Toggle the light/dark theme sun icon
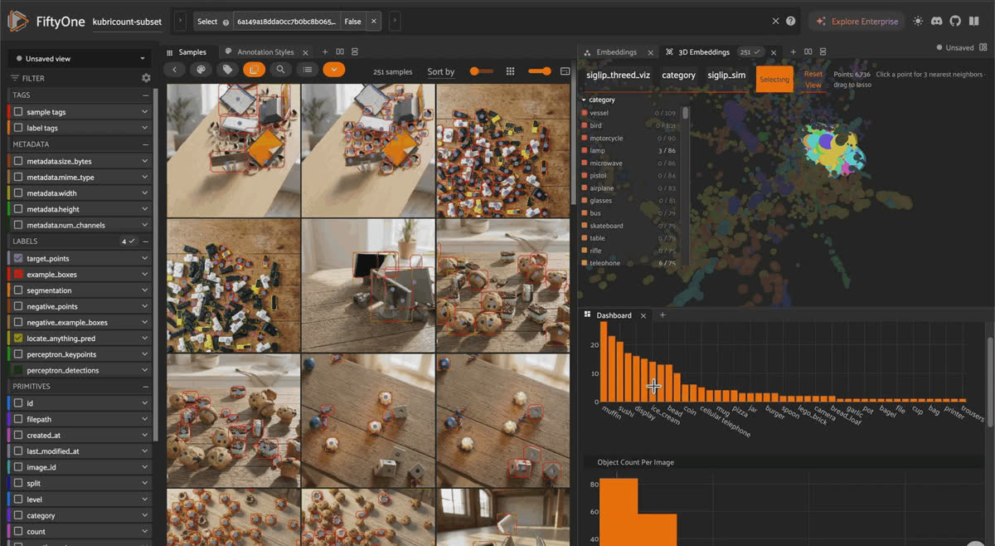Viewport: 995px width, 546px height. click(x=918, y=22)
